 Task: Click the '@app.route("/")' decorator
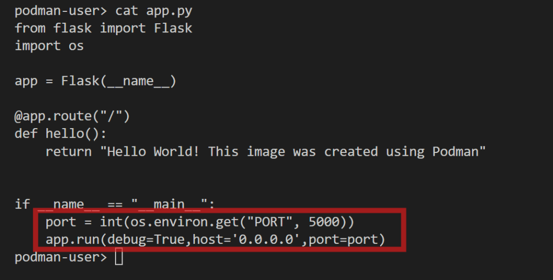point(72,117)
